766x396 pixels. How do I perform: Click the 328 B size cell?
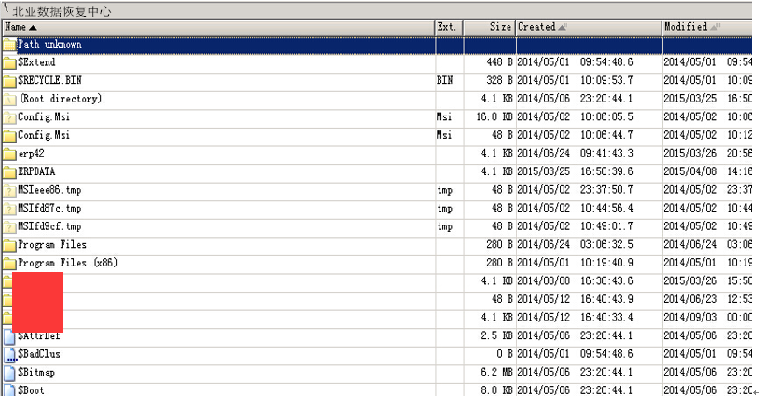click(499, 80)
